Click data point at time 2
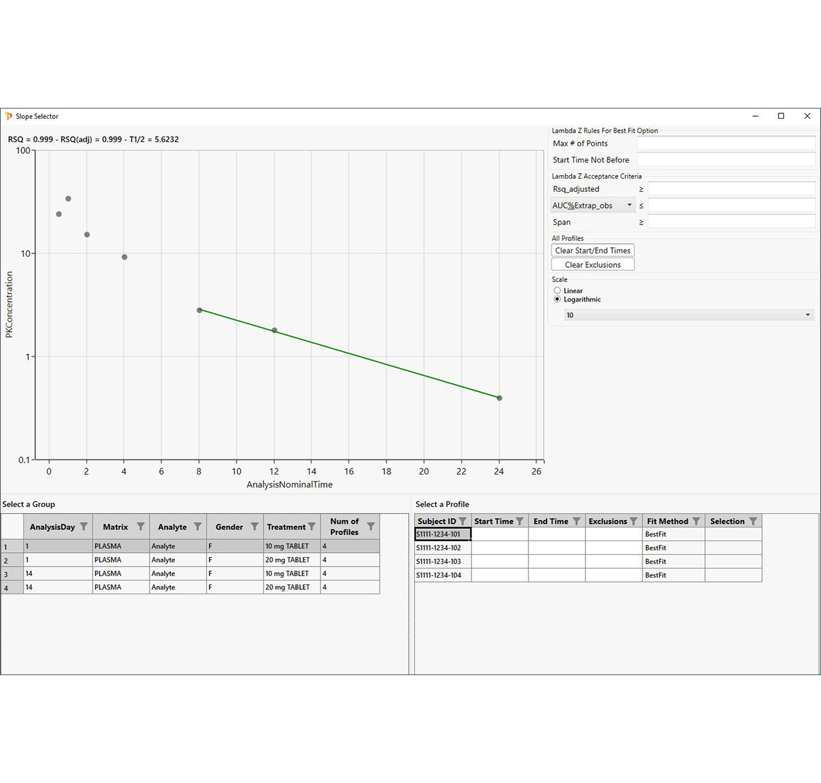Image resolution: width=821 pixels, height=783 pixels. (x=87, y=235)
